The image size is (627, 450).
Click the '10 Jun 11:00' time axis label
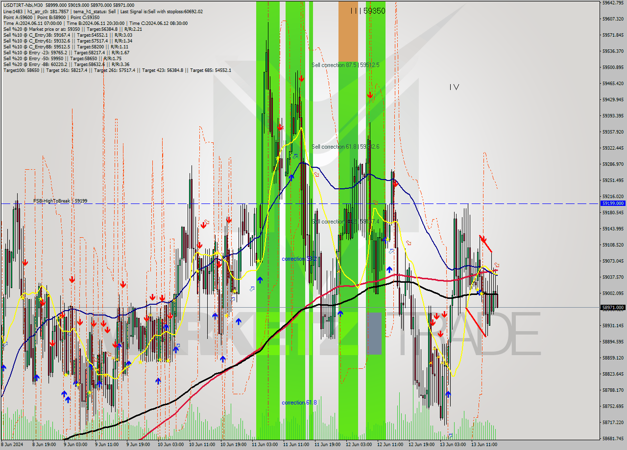pos(201,445)
